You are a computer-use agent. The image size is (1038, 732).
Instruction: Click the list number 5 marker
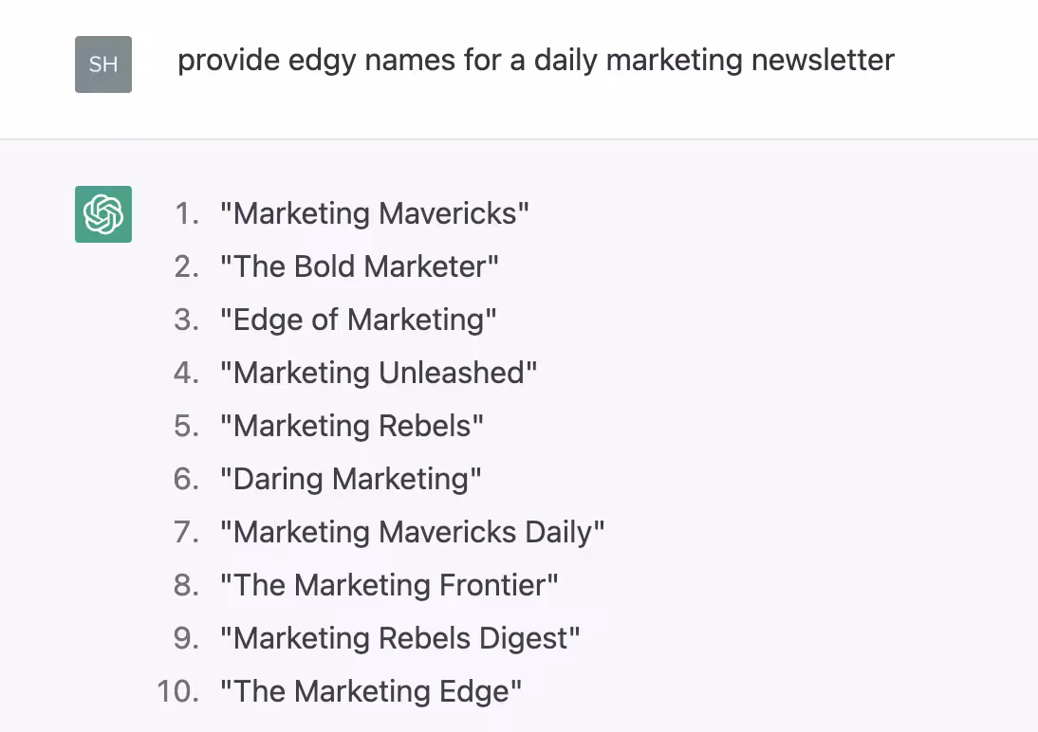[x=186, y=426]
